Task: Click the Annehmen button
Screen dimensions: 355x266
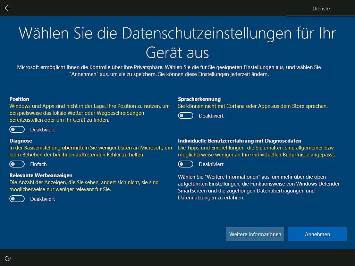Action: point(318,234)
